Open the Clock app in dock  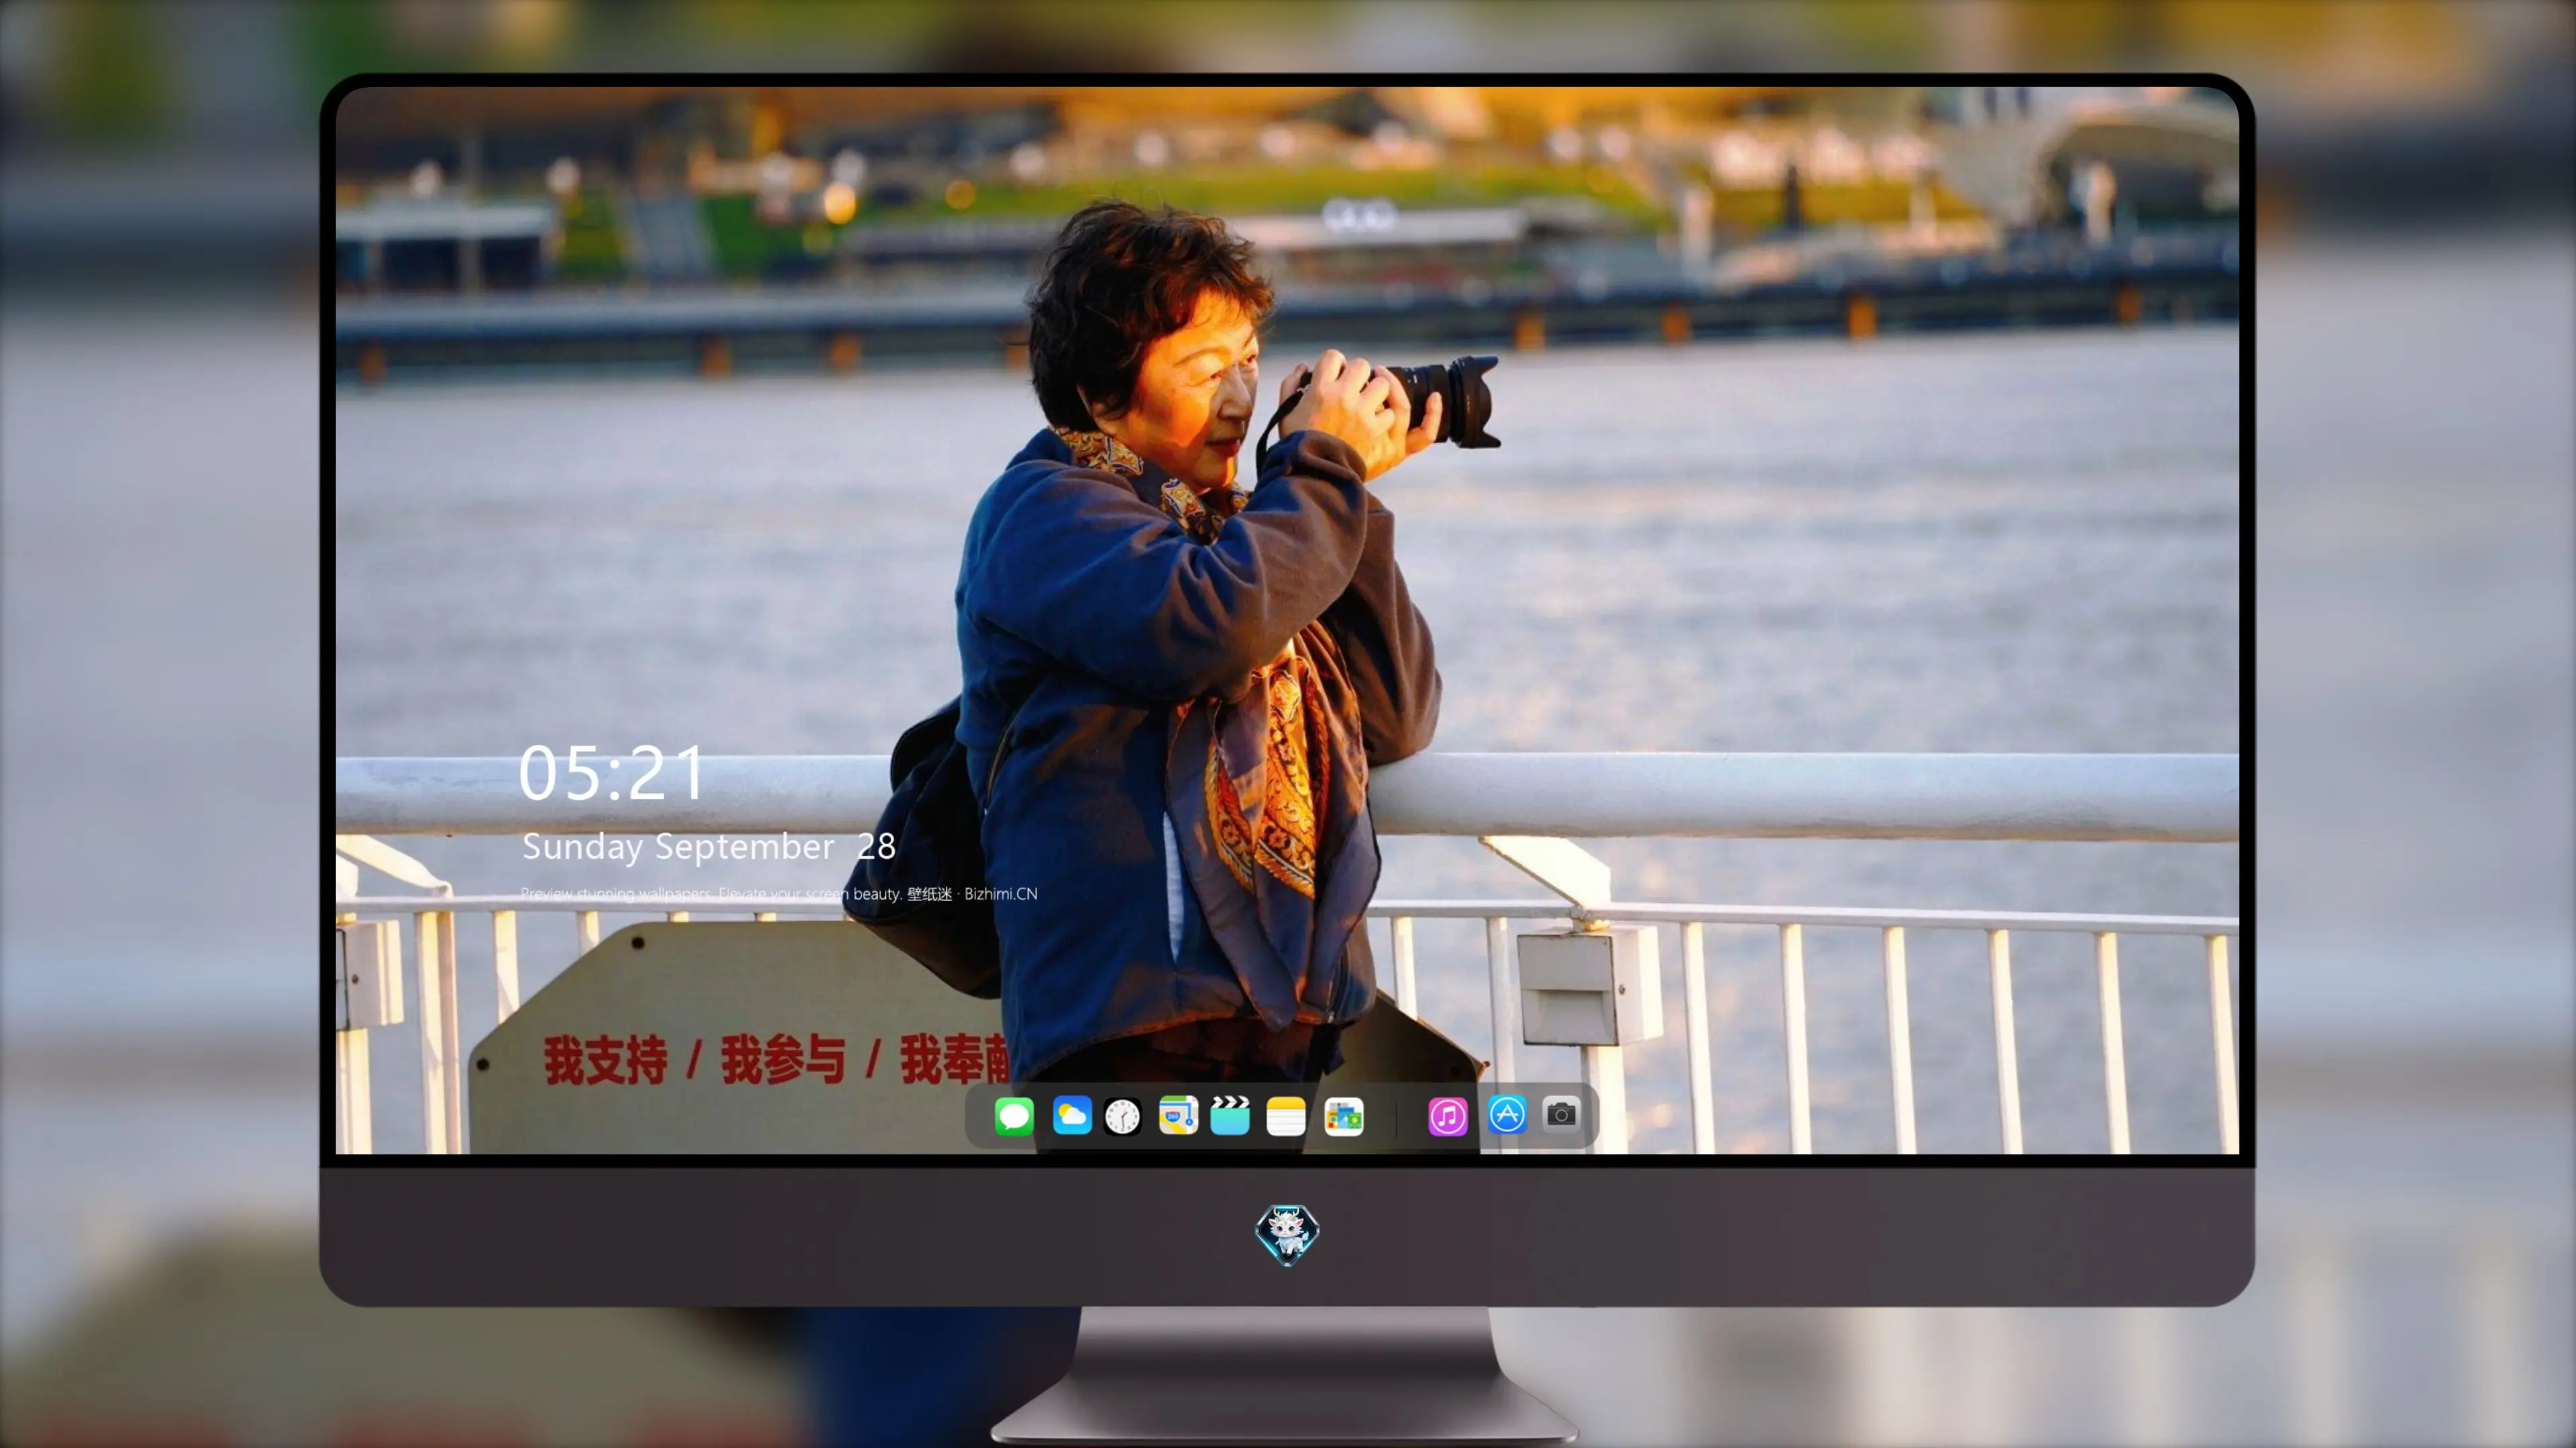pos(1122,1116)
